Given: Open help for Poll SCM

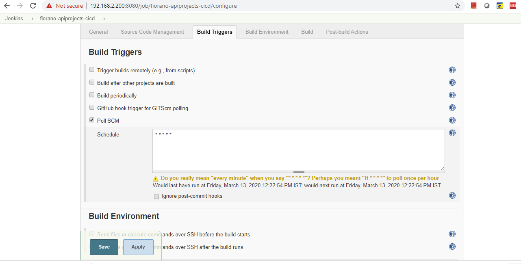Looking at the screenshot, I should (452, 120).
